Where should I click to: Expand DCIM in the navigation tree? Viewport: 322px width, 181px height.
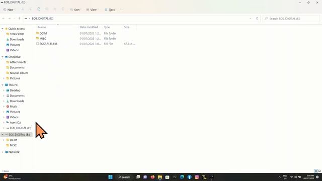[4, 140]
